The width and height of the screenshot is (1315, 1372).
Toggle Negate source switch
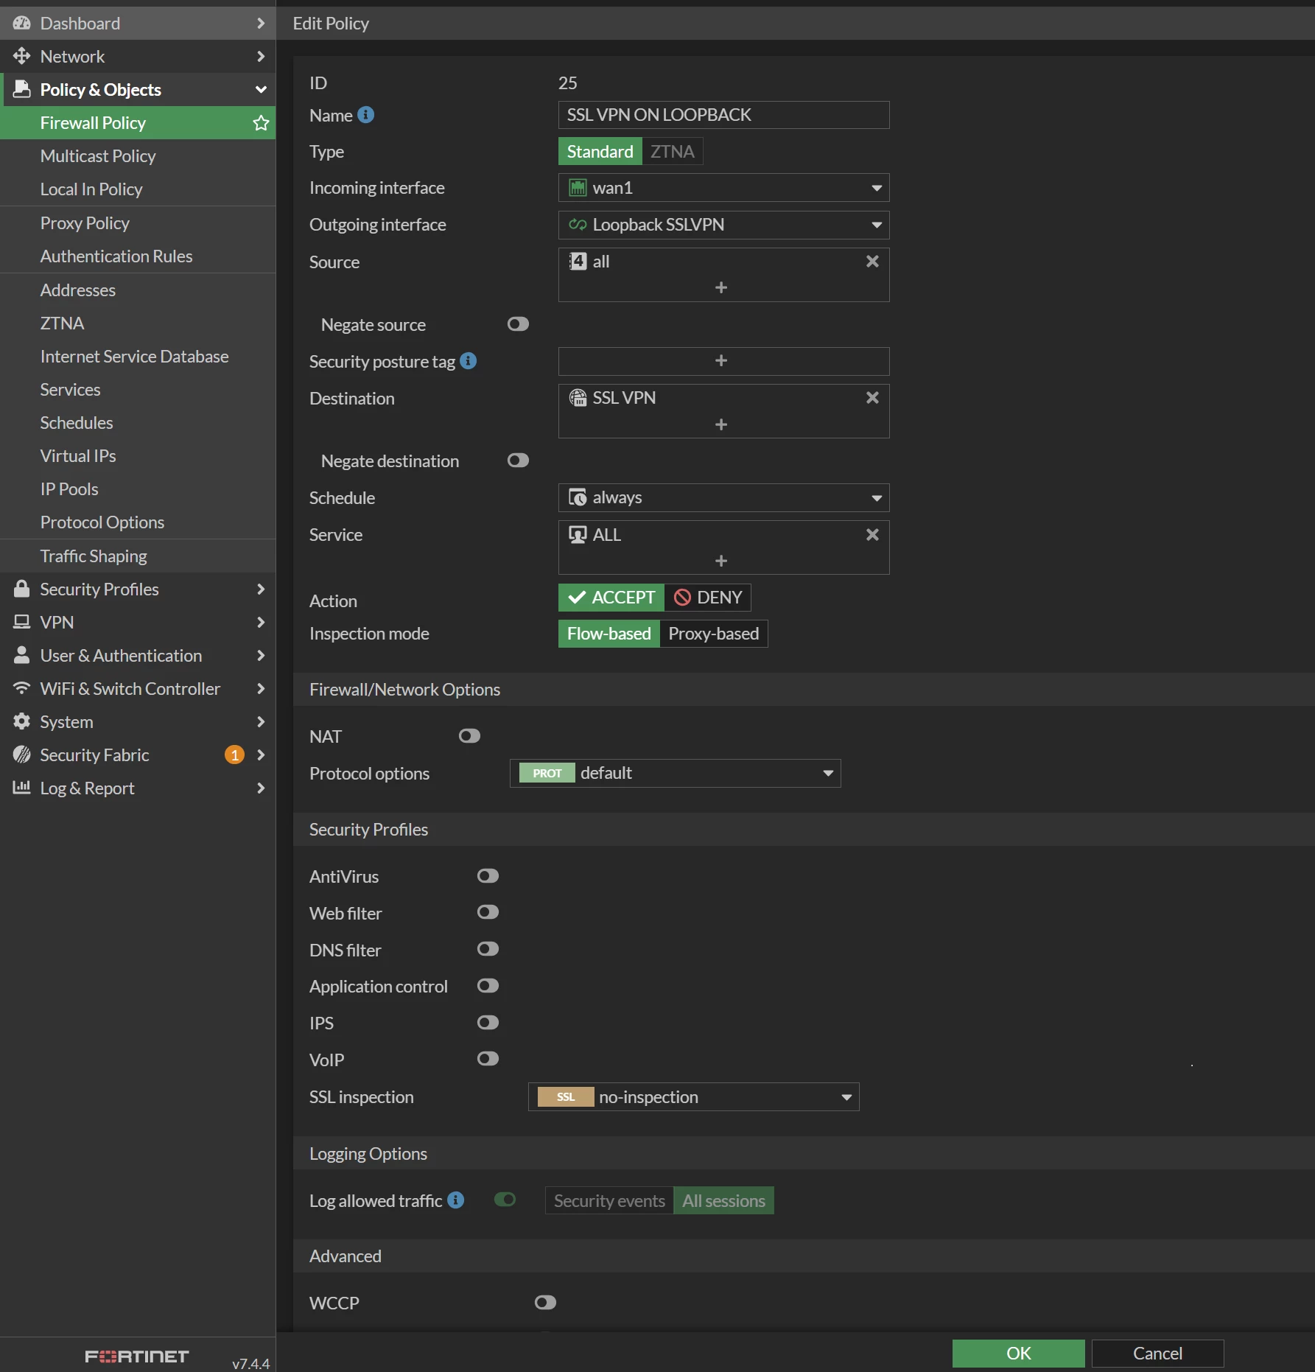click(518, 324)
